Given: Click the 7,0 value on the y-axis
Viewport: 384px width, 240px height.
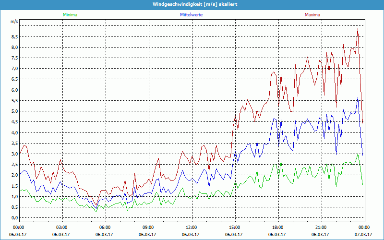Looking at the screenshot, I should (x=14, y=69).
